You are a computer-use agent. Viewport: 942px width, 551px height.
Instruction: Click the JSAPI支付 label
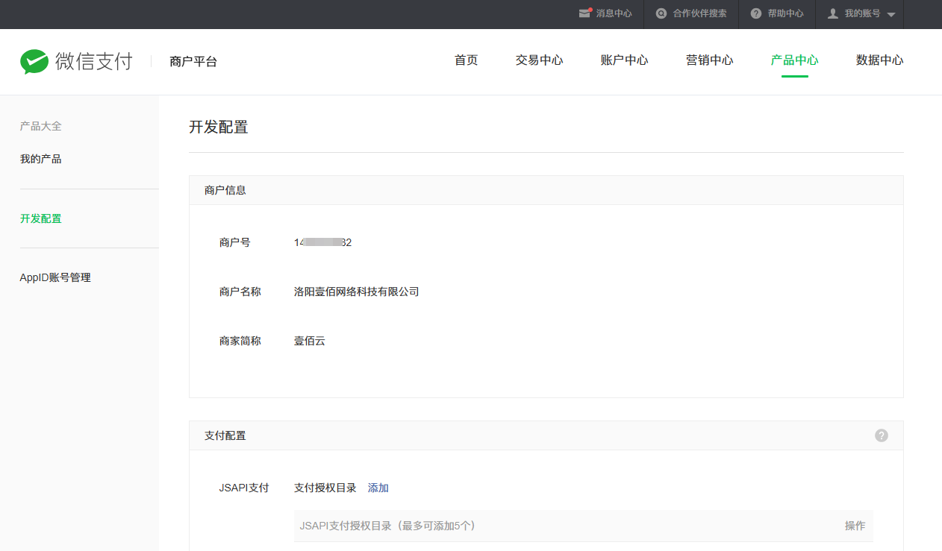244,488
